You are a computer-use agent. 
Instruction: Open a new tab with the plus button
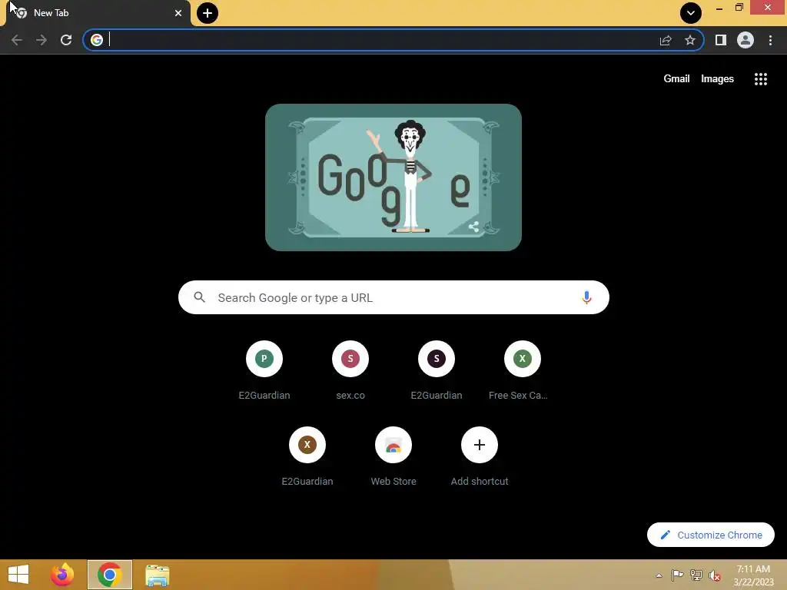pos(208,13)
